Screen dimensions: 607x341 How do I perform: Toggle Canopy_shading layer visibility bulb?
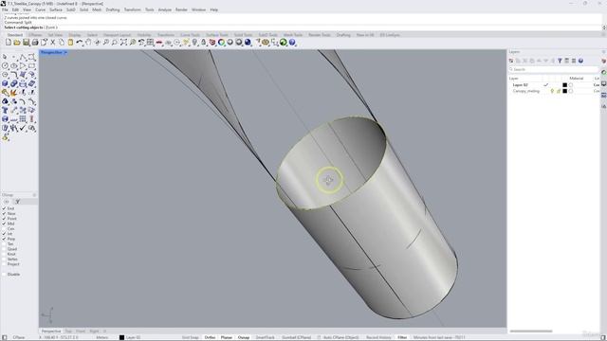coord(552,91)
